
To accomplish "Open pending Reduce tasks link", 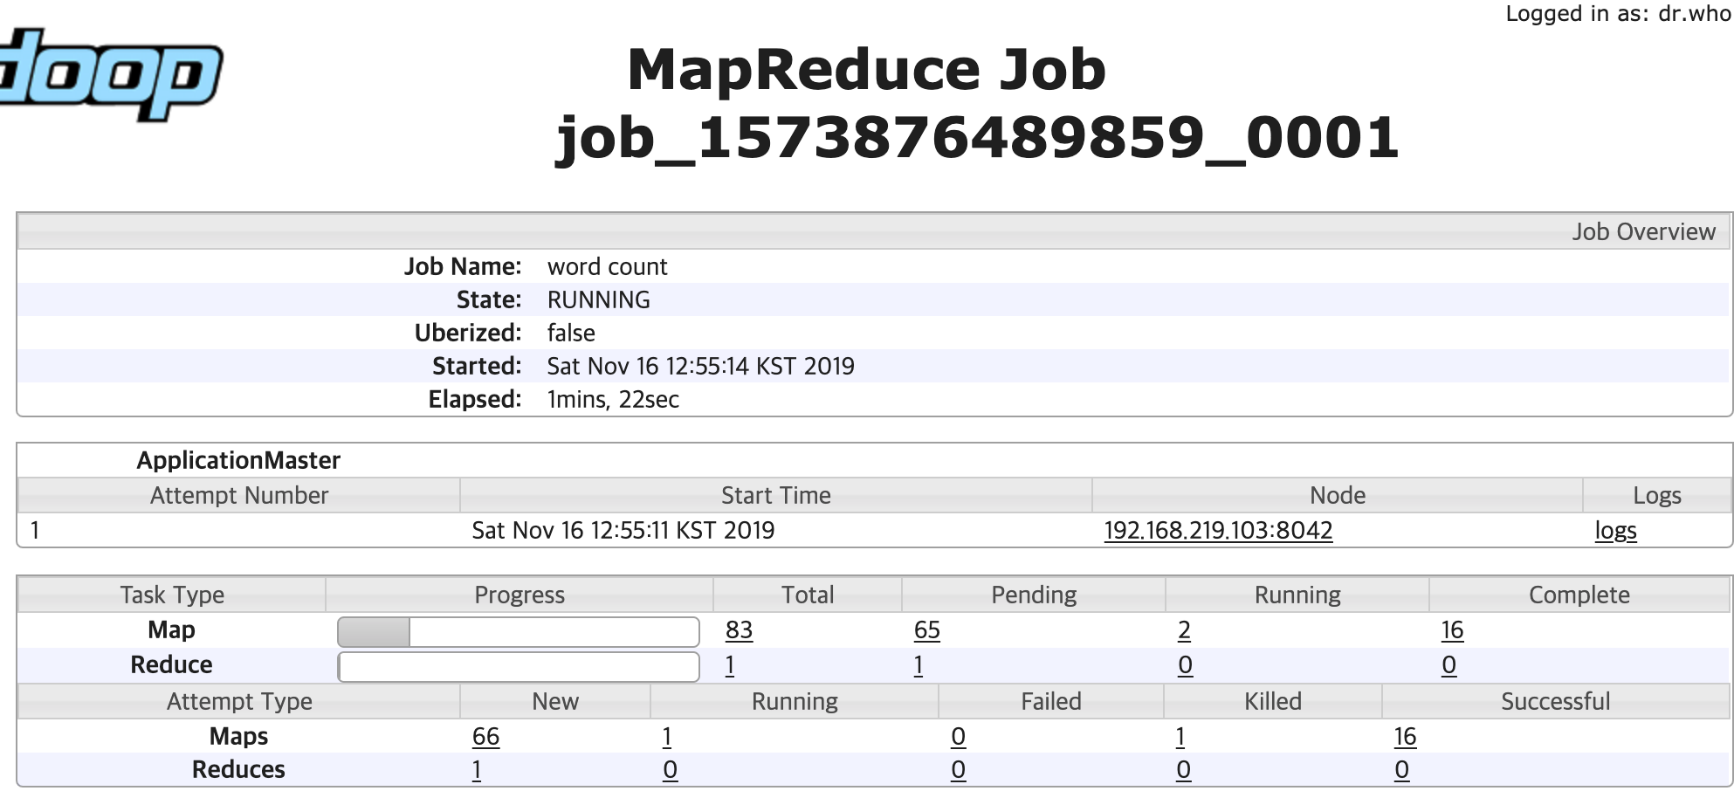I will pyautogui.click(x=917, y=664).
